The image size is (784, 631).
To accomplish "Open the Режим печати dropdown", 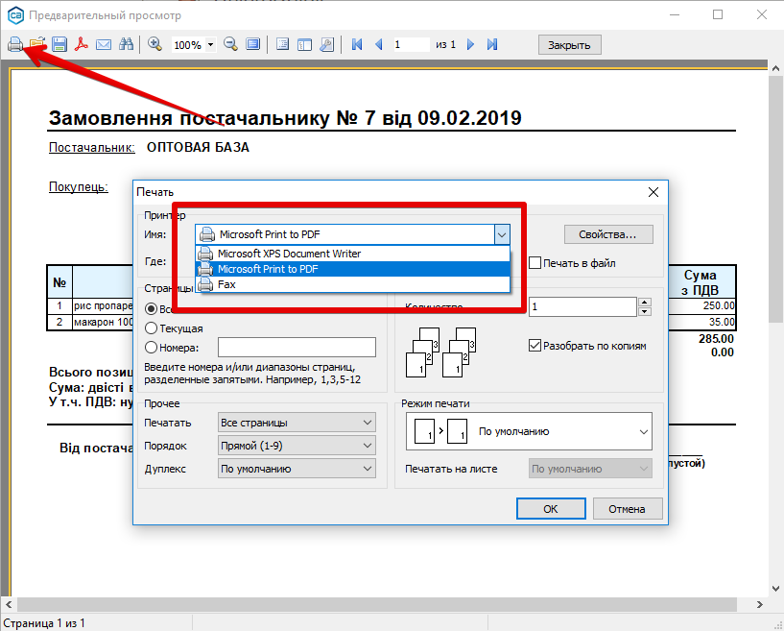I will (x=529, y=431).
